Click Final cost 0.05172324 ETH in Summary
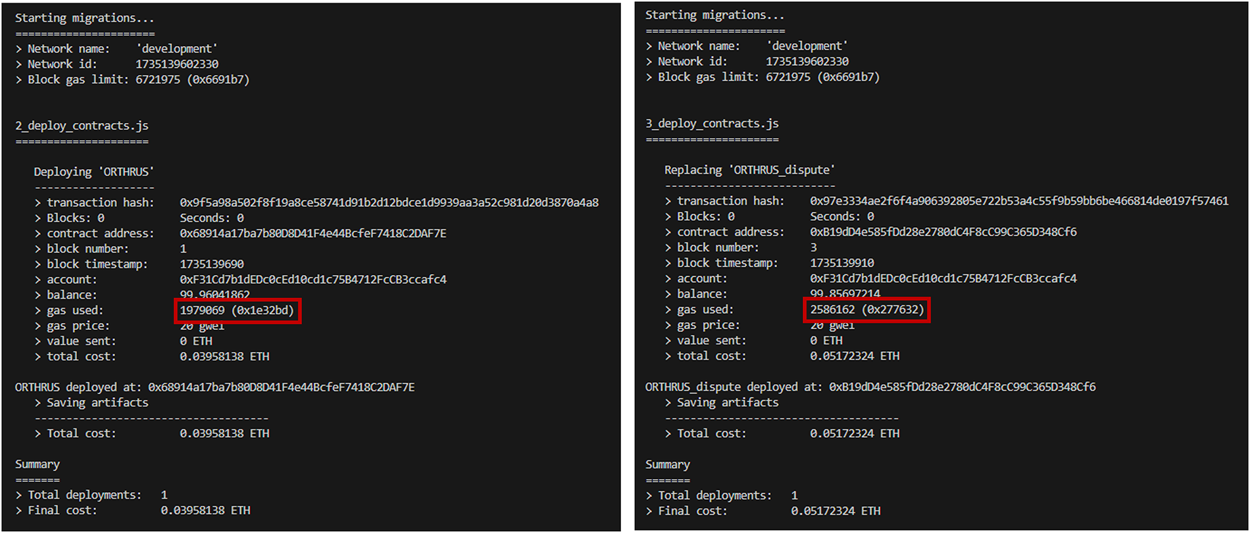Image resolution: width=1250 pixels, height=533 pixels. pos(836,511)
